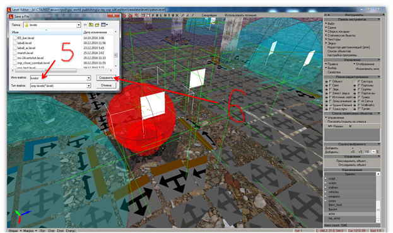The height and width of the screenshot is (233, 393).
Task: Enable the Объект edit mode checkbox
Action: point(331,81)
